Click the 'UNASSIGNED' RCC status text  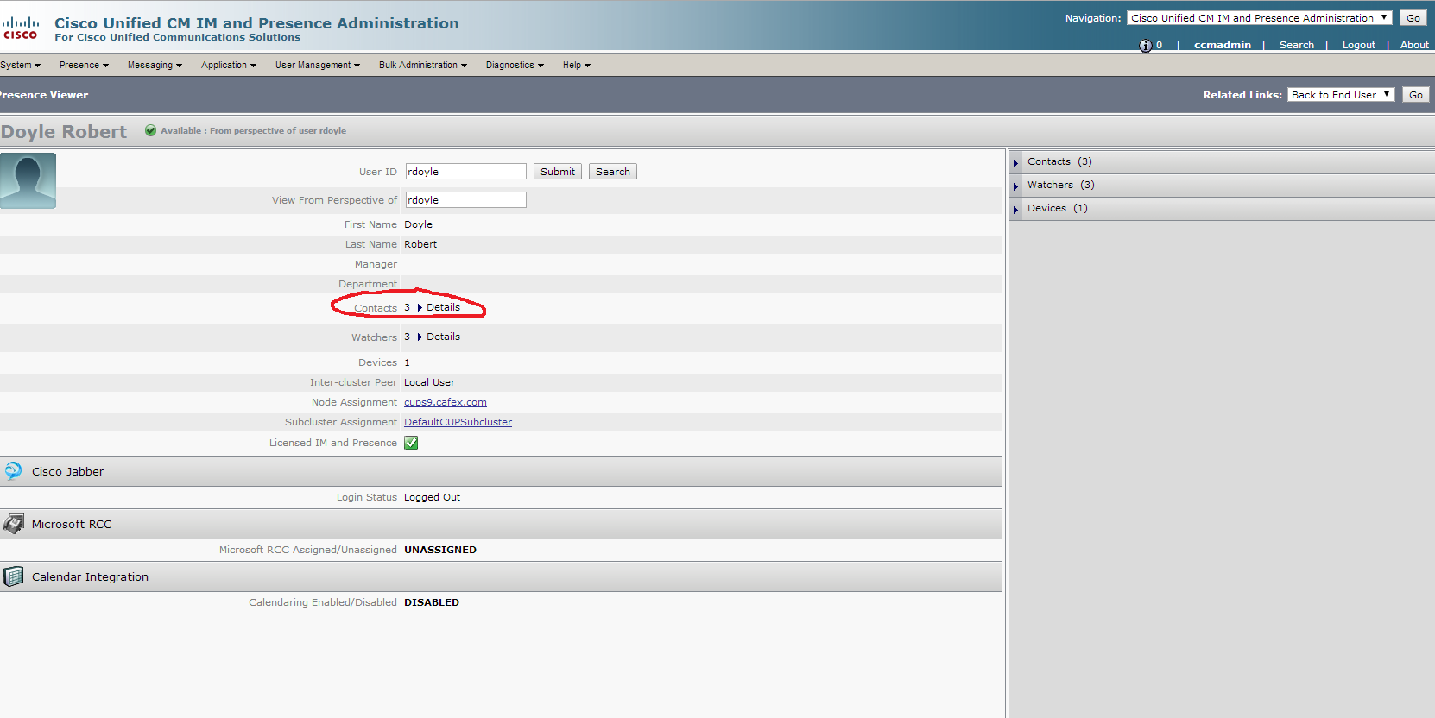point(440,550)
